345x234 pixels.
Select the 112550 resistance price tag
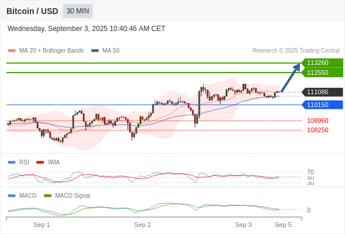point(322,73)
